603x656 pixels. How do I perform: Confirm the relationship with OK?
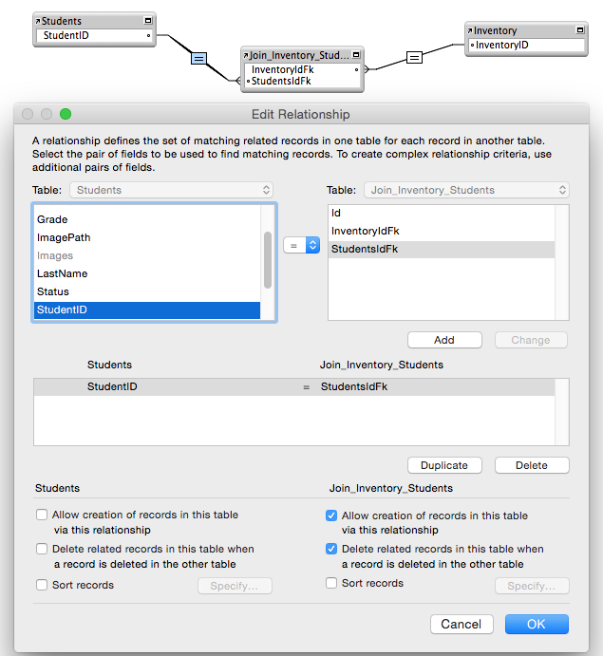537,624
